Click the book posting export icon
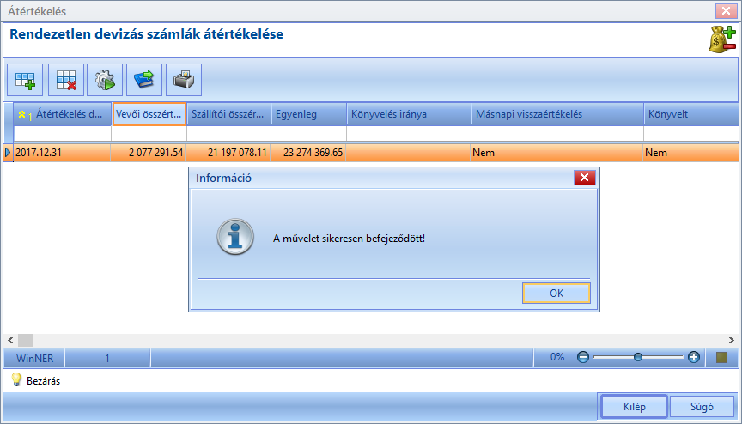Screen dimensions: 742x424 [144, 80]
